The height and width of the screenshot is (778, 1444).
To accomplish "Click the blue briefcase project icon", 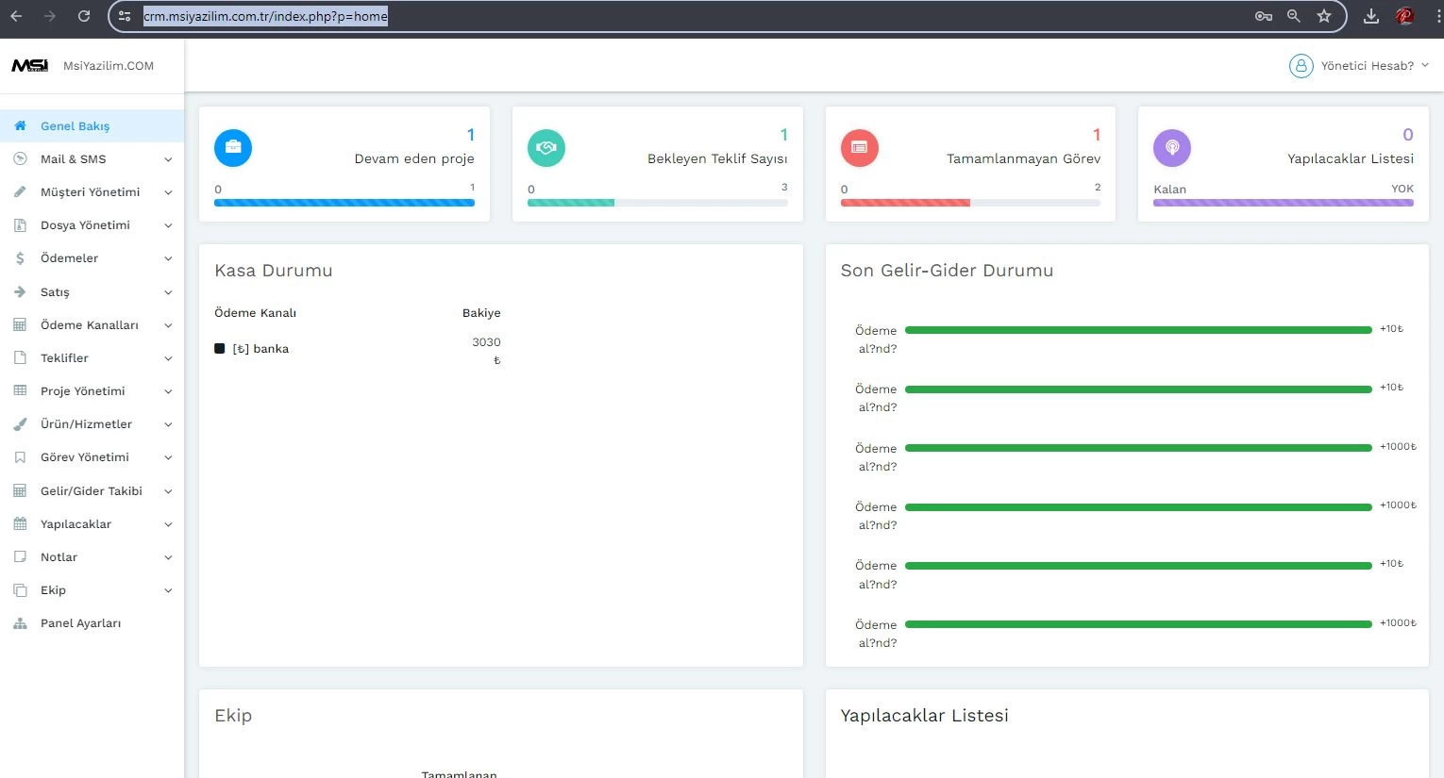I will tap(233, 148).
